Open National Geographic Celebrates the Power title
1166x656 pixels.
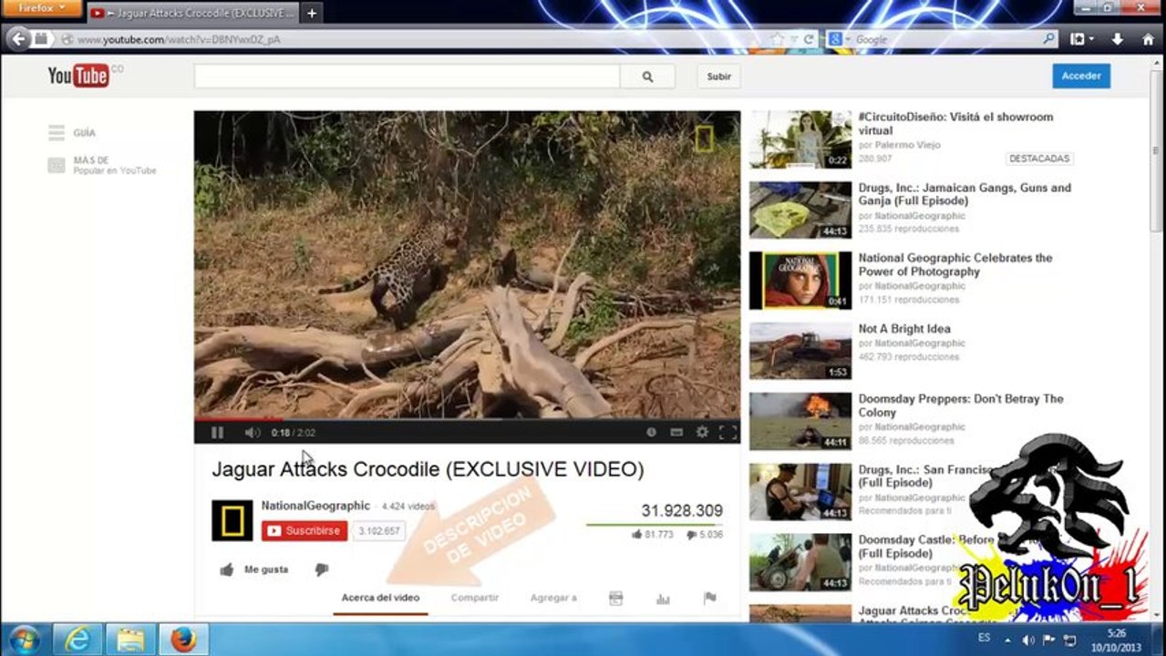coord(955,264)
